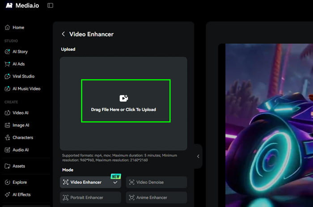Click the Mode section label
Viewport: 313px width, 207px height.
(68, 170)
